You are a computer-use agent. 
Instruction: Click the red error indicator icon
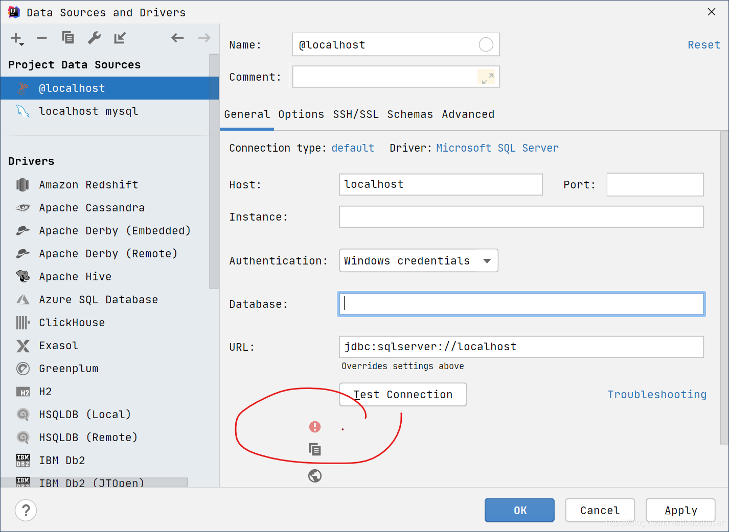(315, 427)
